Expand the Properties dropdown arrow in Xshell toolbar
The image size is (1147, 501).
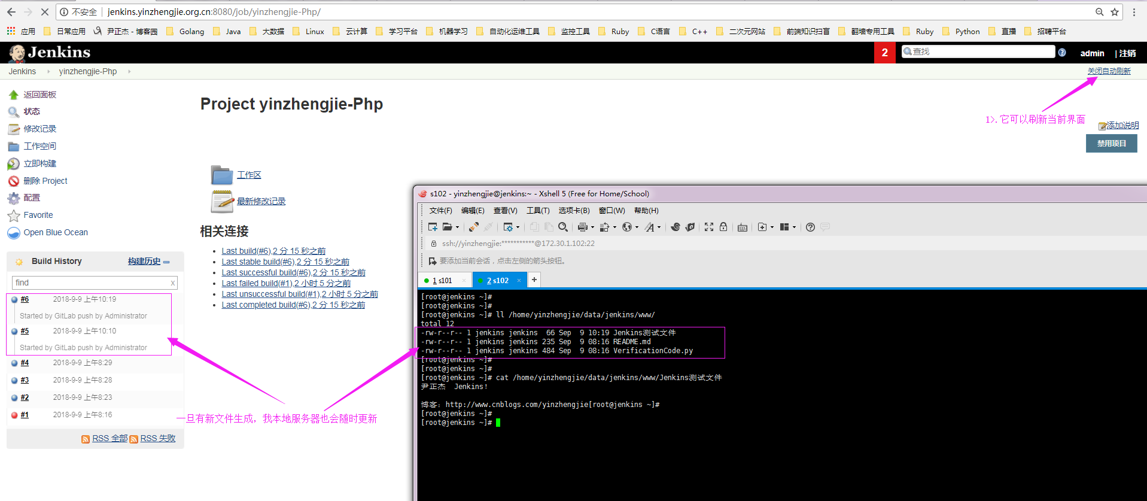point(518,227)
